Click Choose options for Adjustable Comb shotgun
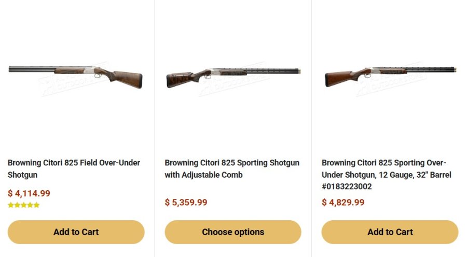467x257 pixels. tap(233, 232)
